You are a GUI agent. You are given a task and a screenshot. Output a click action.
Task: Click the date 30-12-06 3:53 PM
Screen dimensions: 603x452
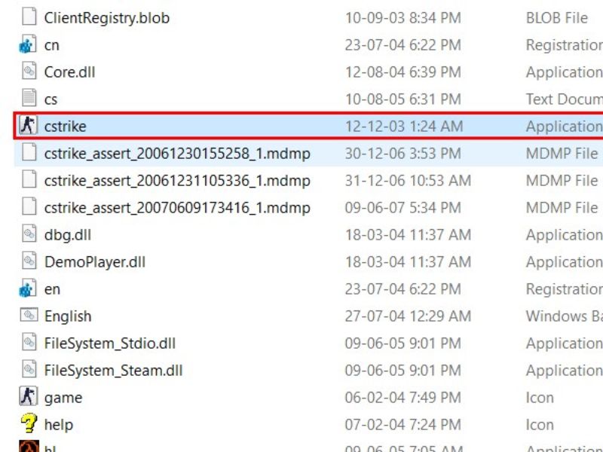tap(403, 154)
